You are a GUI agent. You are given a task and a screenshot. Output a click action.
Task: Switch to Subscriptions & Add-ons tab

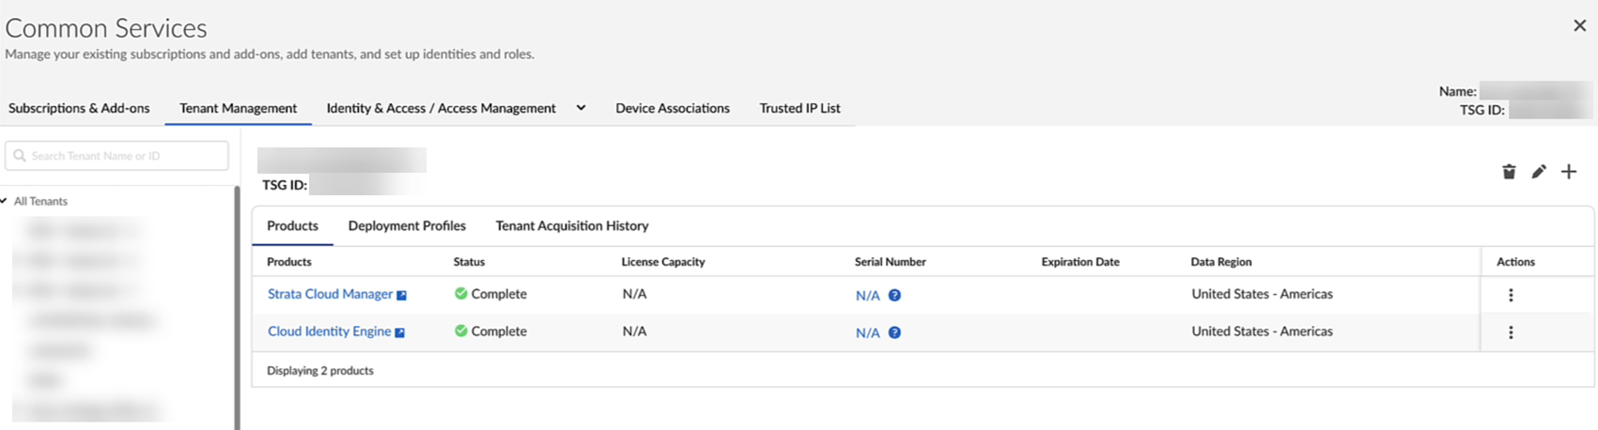coord(79,108)
